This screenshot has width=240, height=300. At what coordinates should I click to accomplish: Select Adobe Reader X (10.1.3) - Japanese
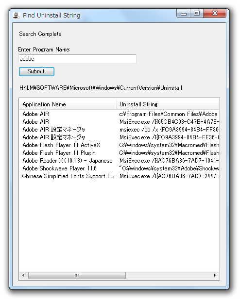click(119, 161)
